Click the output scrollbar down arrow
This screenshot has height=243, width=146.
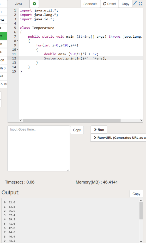(x=141, y=241)
